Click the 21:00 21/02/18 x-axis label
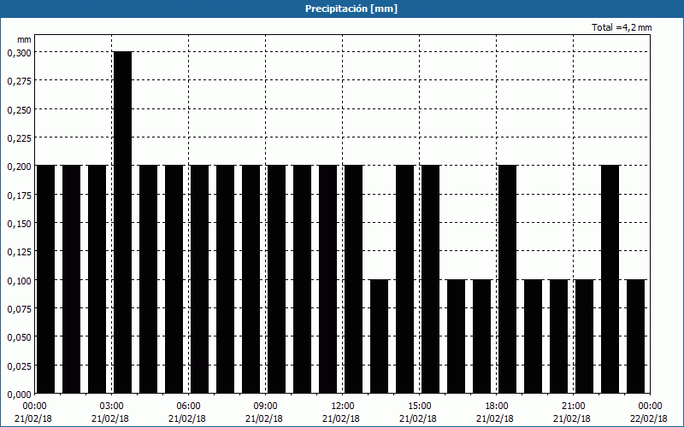Screen dimensions: 684x427 click(x=573, y=412)
